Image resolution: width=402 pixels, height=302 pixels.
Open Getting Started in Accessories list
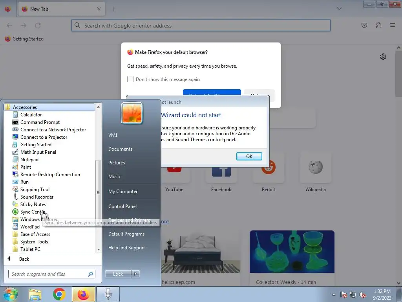[36, 145]
